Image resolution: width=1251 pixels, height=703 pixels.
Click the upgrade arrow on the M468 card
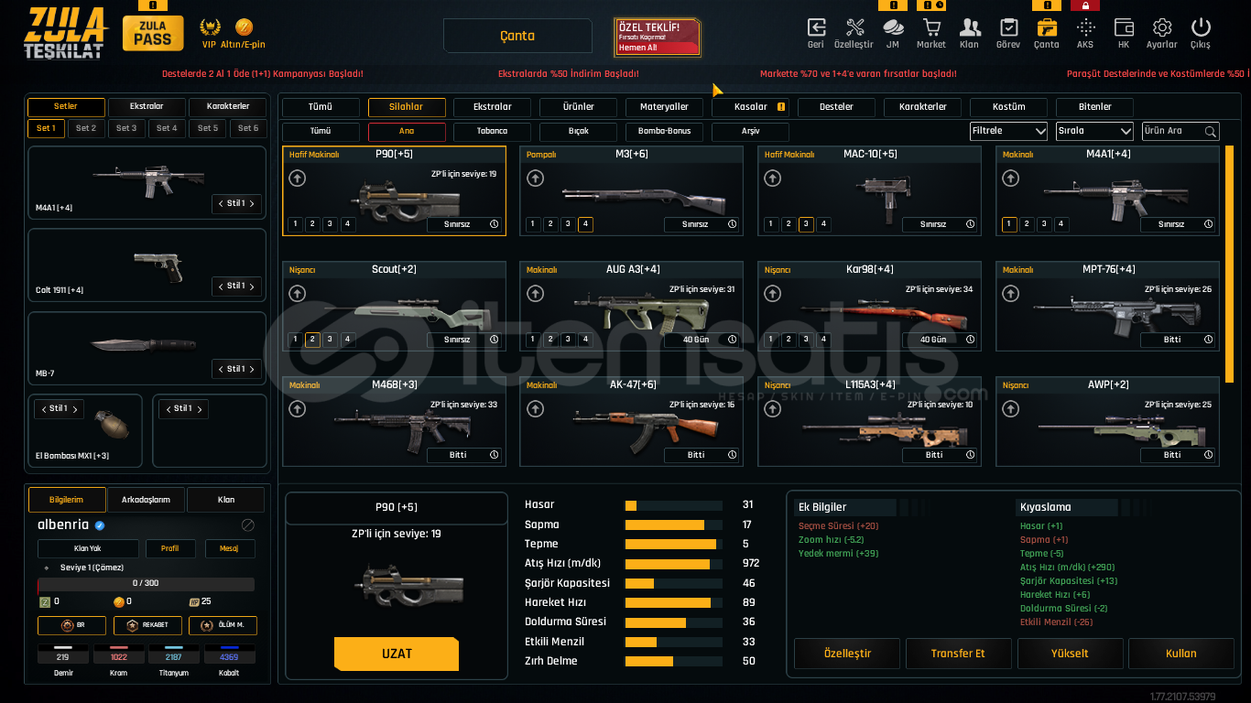pyautogui.click(x=297, y=408)
